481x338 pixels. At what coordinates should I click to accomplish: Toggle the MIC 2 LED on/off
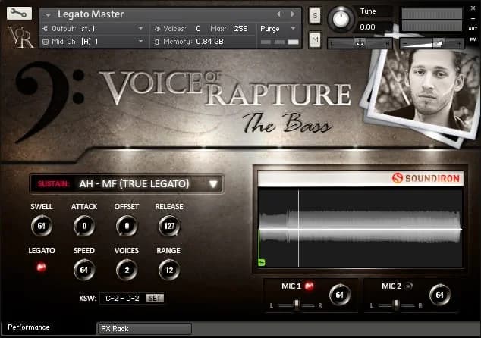408,286
